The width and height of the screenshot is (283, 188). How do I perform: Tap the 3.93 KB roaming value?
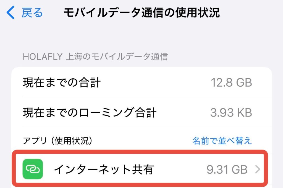tap(231, 113)
